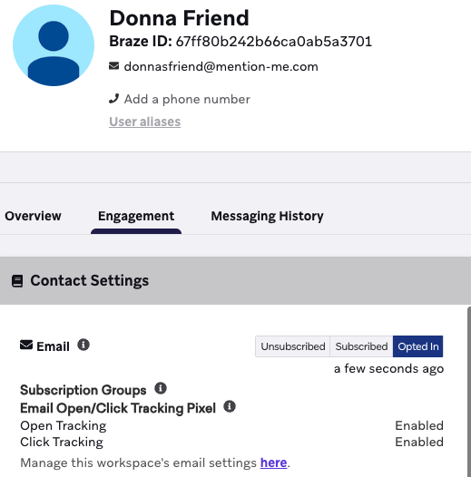Screen dimensions: 471x477
Task: Click the Braze ID value text
Action: (274, 42)
